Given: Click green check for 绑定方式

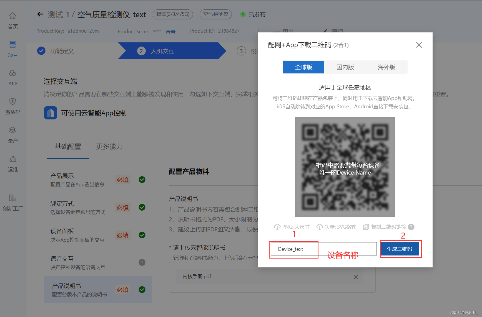Looking at the screenshot, I should (142, 207).
